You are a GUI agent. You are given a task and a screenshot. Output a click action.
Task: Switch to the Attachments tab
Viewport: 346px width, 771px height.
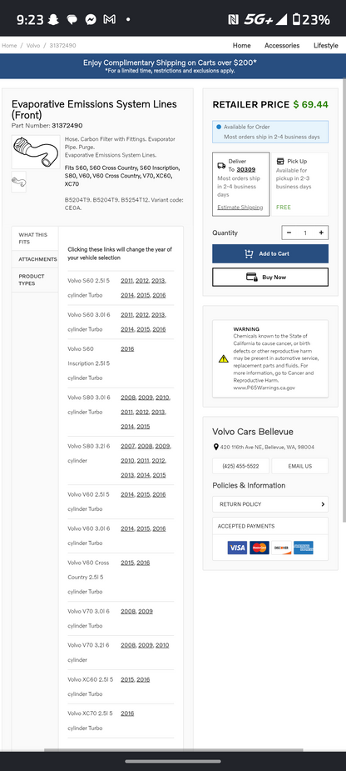coord(35,259)
